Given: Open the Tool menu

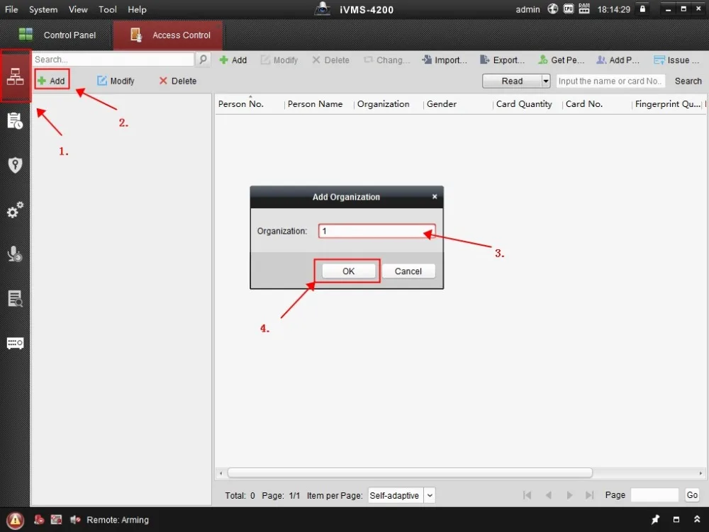Looking at the screenshot, I should [108, 9].
